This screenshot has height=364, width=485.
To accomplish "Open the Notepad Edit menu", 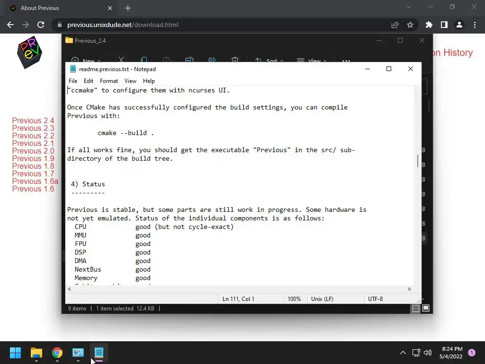I will [89, 81].
